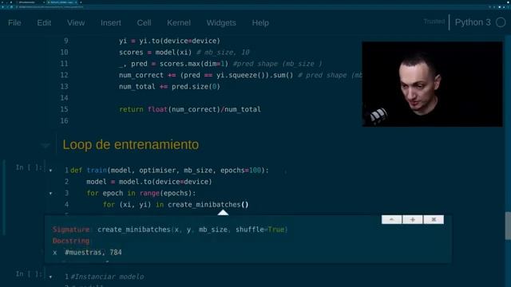The height and width of the screenshot is (287, 511).
Task: Place cursor inside create_minibatches parentheses
Action: click(x=245, y=205)
